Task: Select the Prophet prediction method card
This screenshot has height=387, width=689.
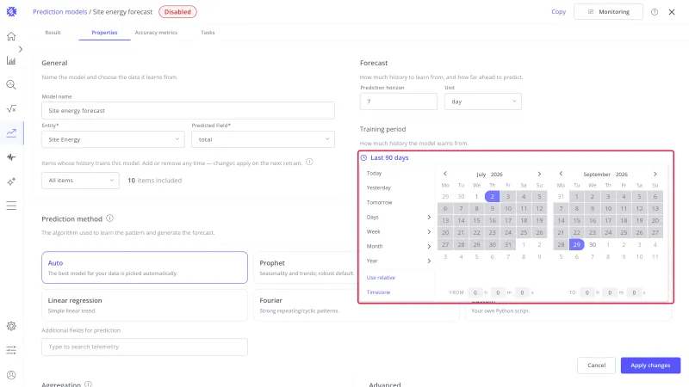Action: point(307,267)
